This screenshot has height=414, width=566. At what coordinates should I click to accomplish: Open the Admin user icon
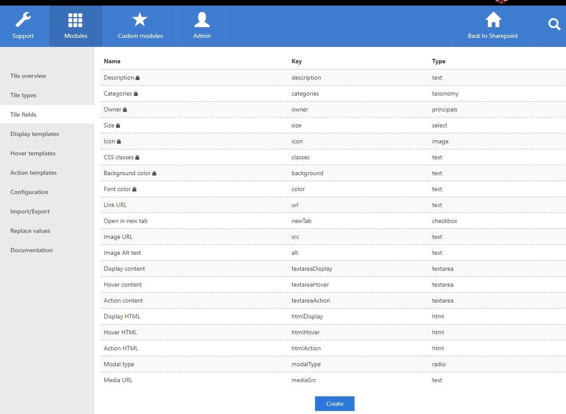pyautogui.click(x=202, y=20)
